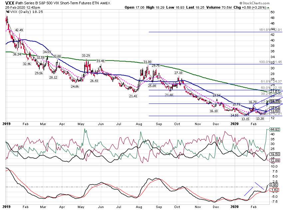Click the 161.8% Fibonacci level label
This screenshot has width=283, height=210.
[270, 30]
